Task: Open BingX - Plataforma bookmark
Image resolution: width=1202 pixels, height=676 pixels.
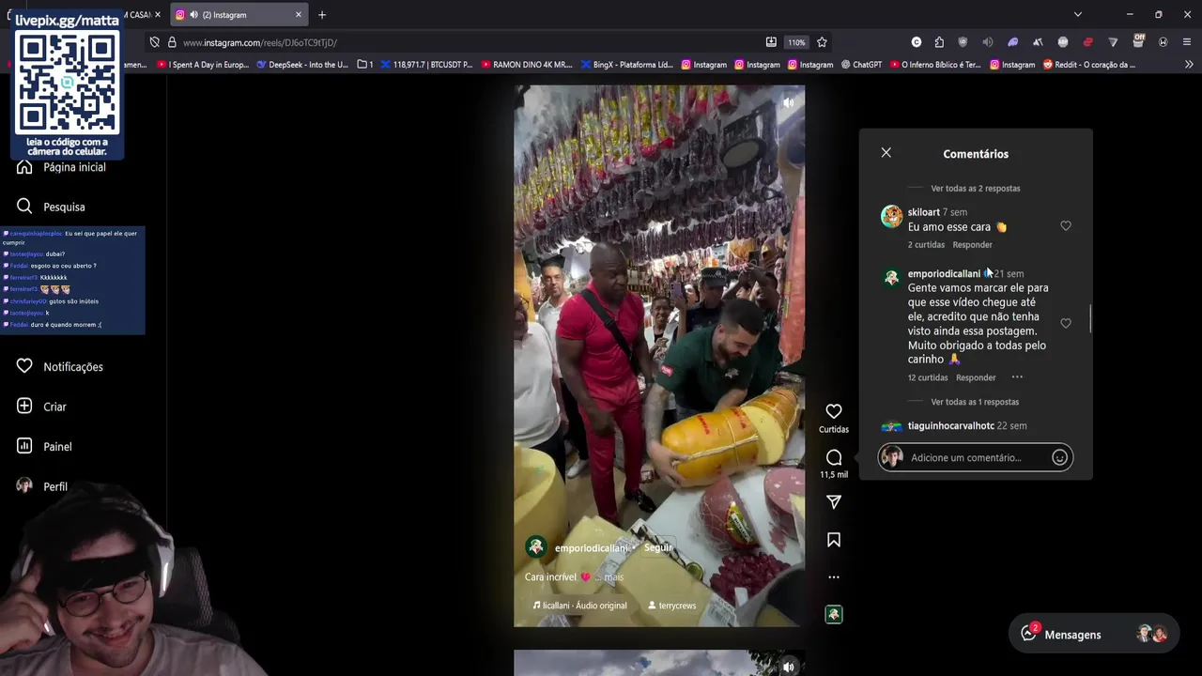Action: [x=626, y=65]
